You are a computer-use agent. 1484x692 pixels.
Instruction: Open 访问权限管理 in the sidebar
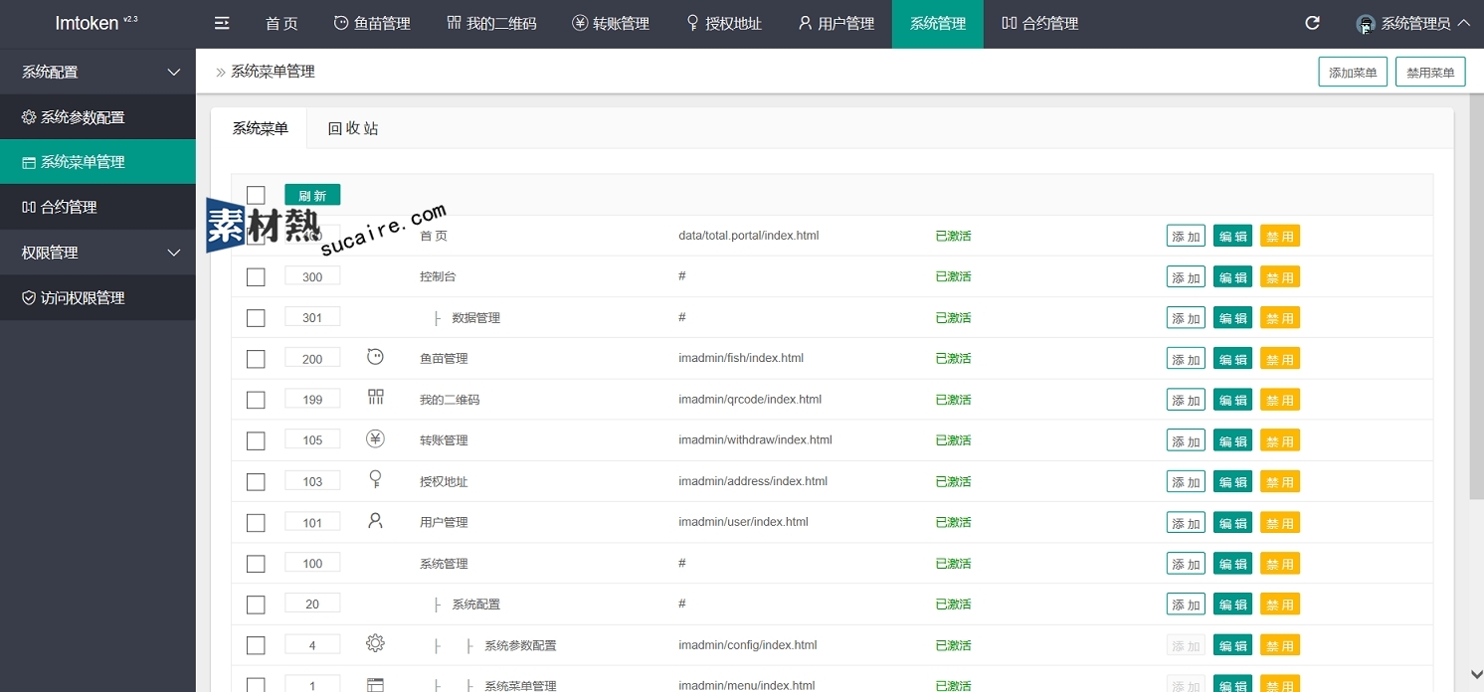(97, 297)
